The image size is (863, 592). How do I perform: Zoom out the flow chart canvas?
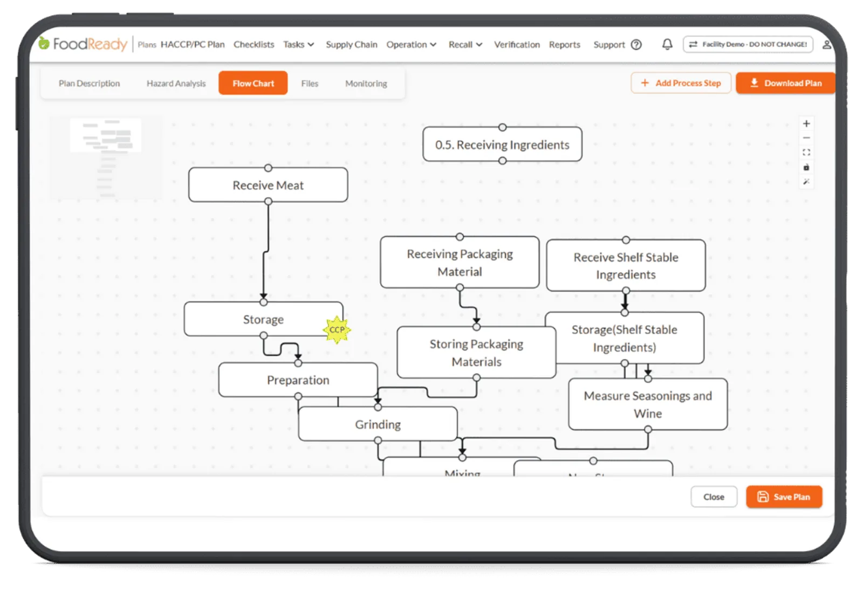coord(806,138)
